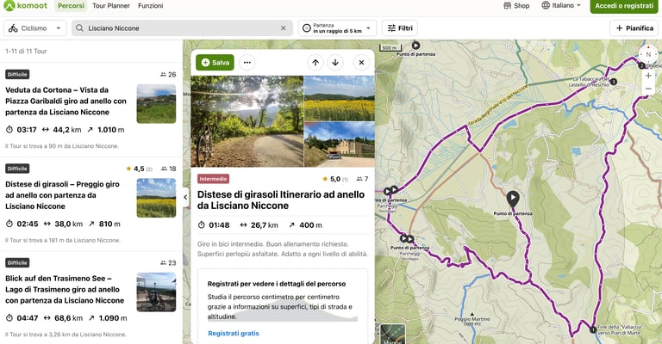This screenshot has height=344, width=662.
Task: Click the 1-11 di 11 Tour count text
Action: (x=26, y=51)
